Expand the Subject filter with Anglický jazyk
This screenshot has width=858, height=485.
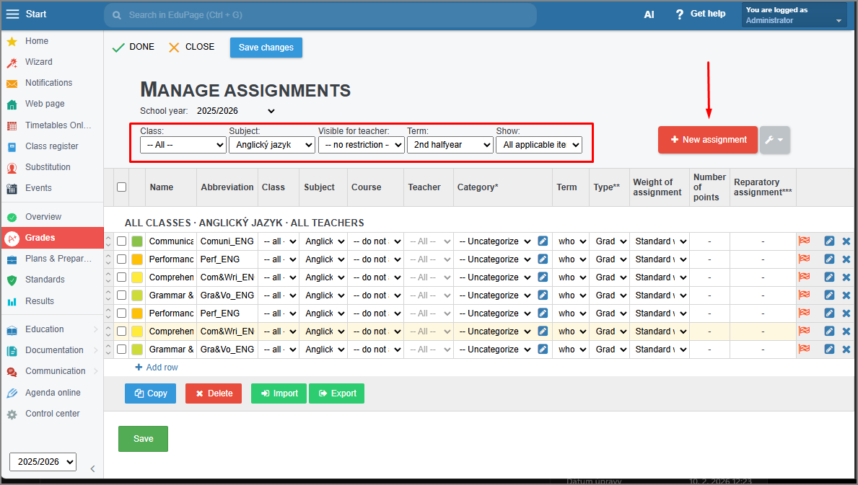271,145
